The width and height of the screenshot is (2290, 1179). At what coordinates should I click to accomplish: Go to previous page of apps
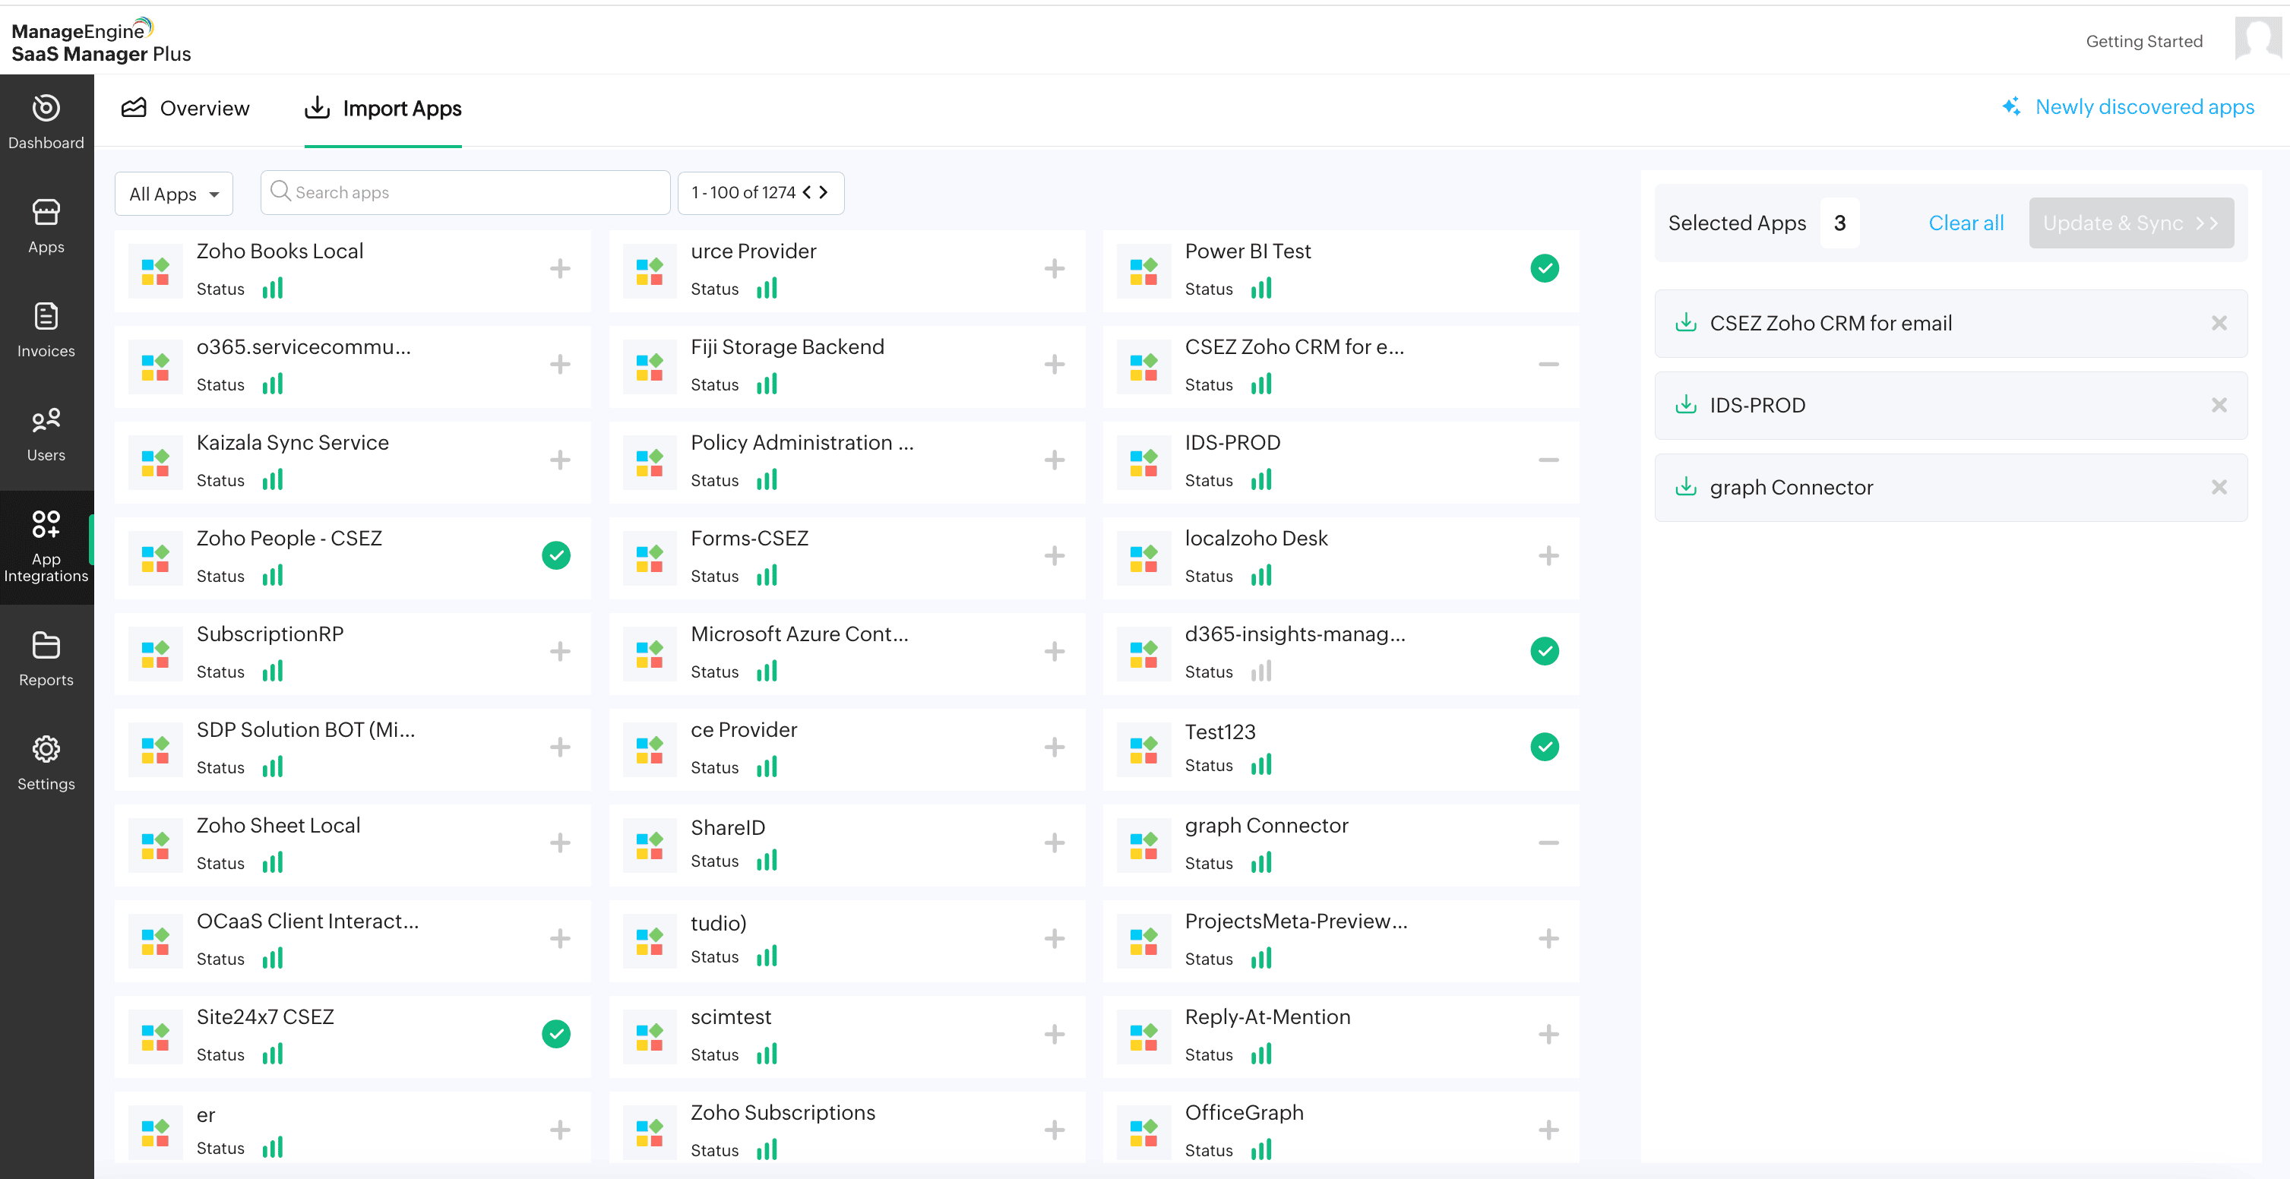pos(806,192)
